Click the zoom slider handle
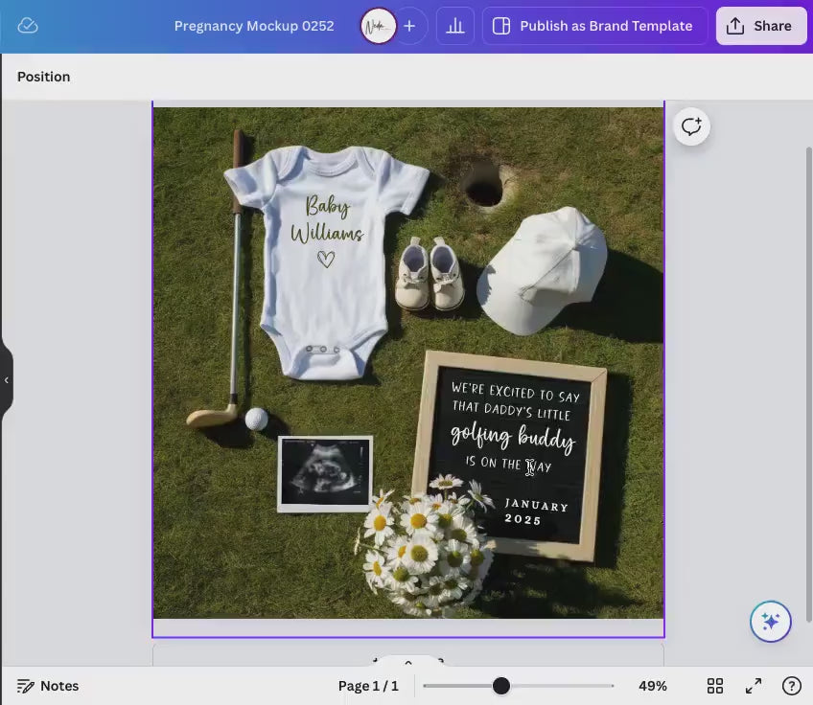Viewport: 813px width, 705px height. coord(500,686)
